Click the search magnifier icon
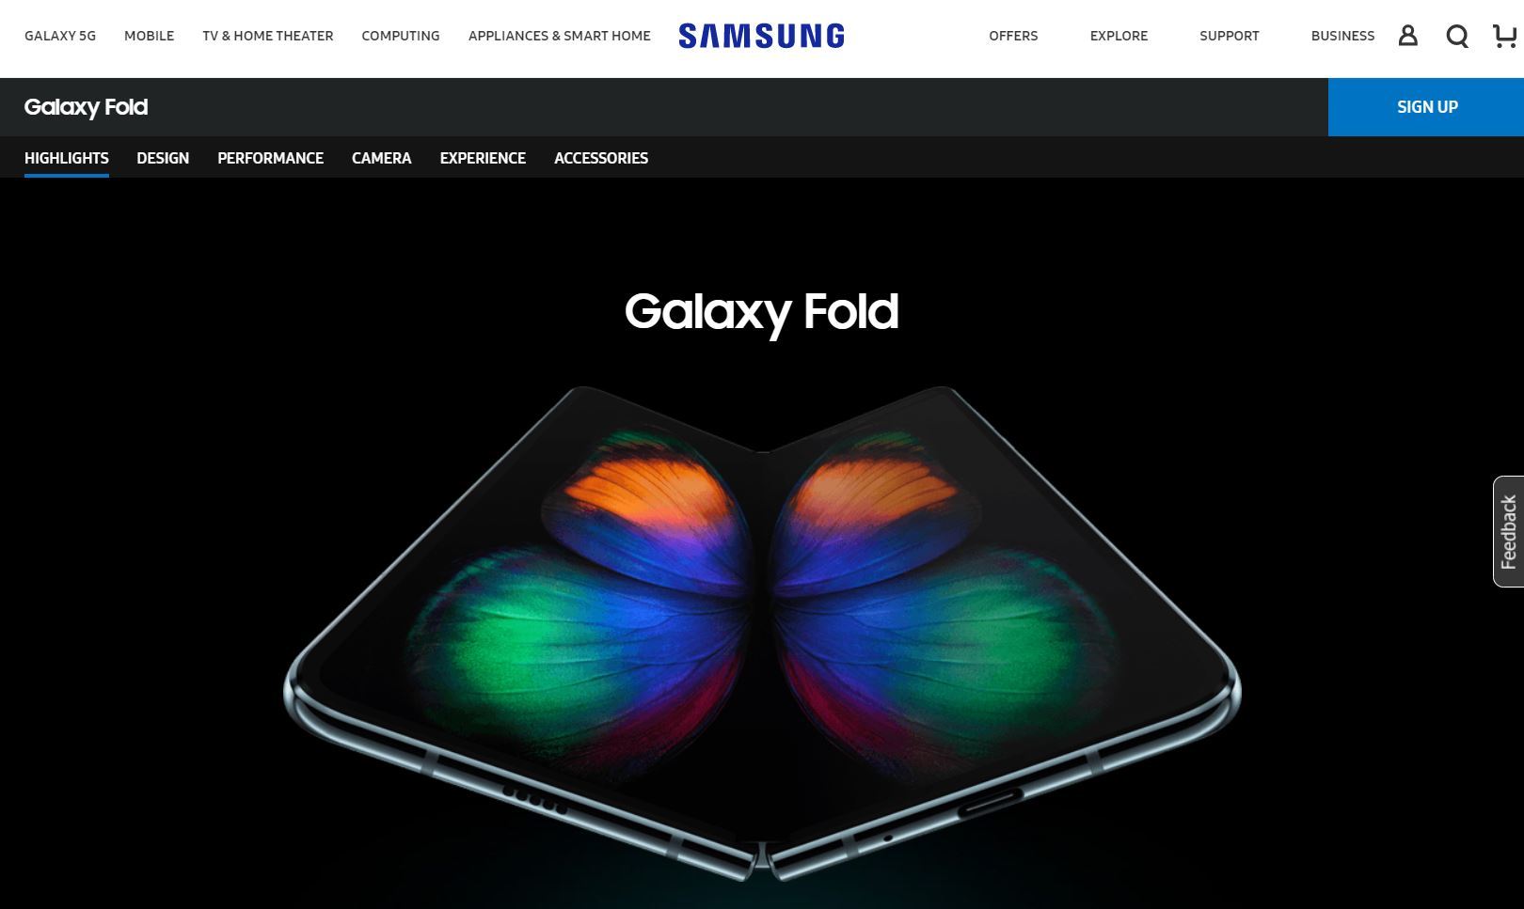 coord(1457,36)
